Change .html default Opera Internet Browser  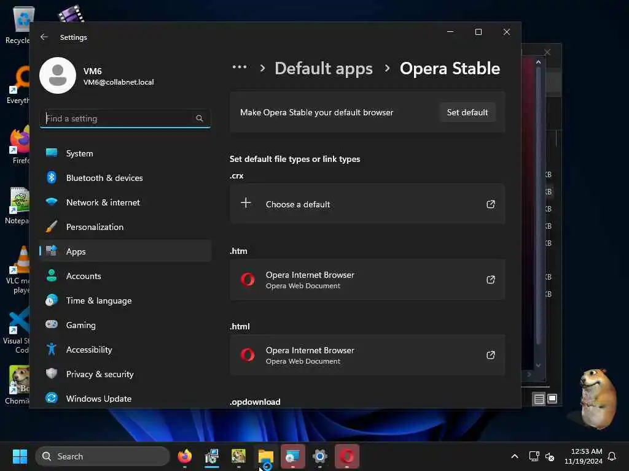pos(367,355)
